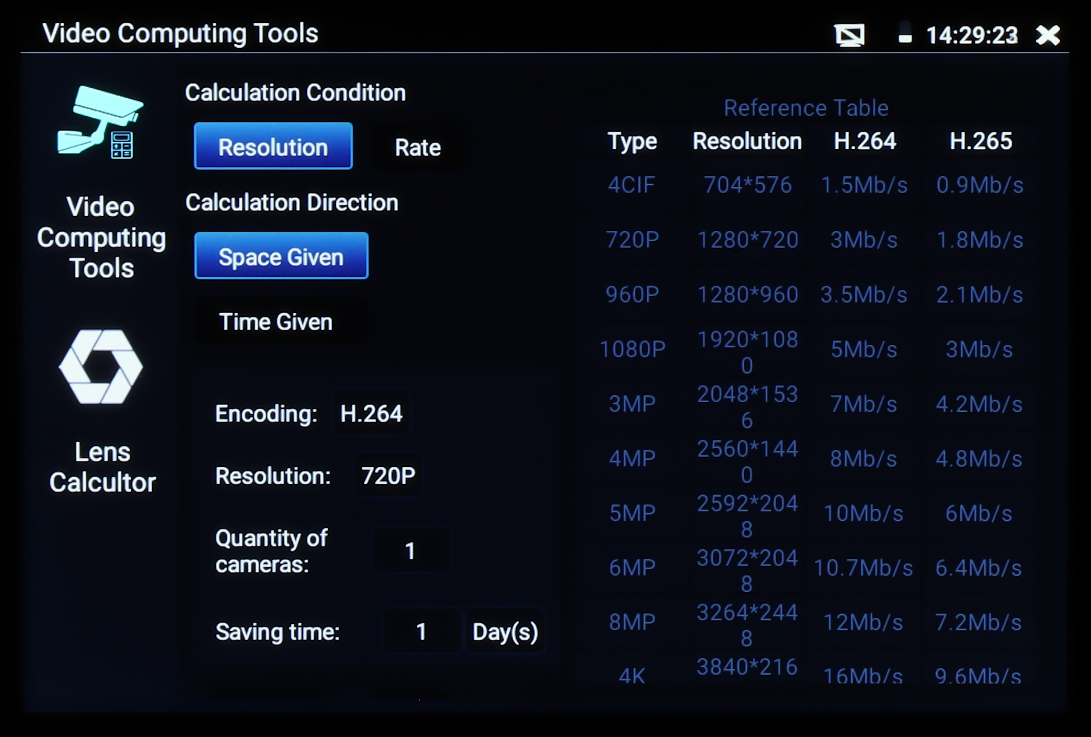Select Resolution calculation condition
The width and height of the screenshot is (1091, 737).
pyautogui.click(x=273, y=147)
